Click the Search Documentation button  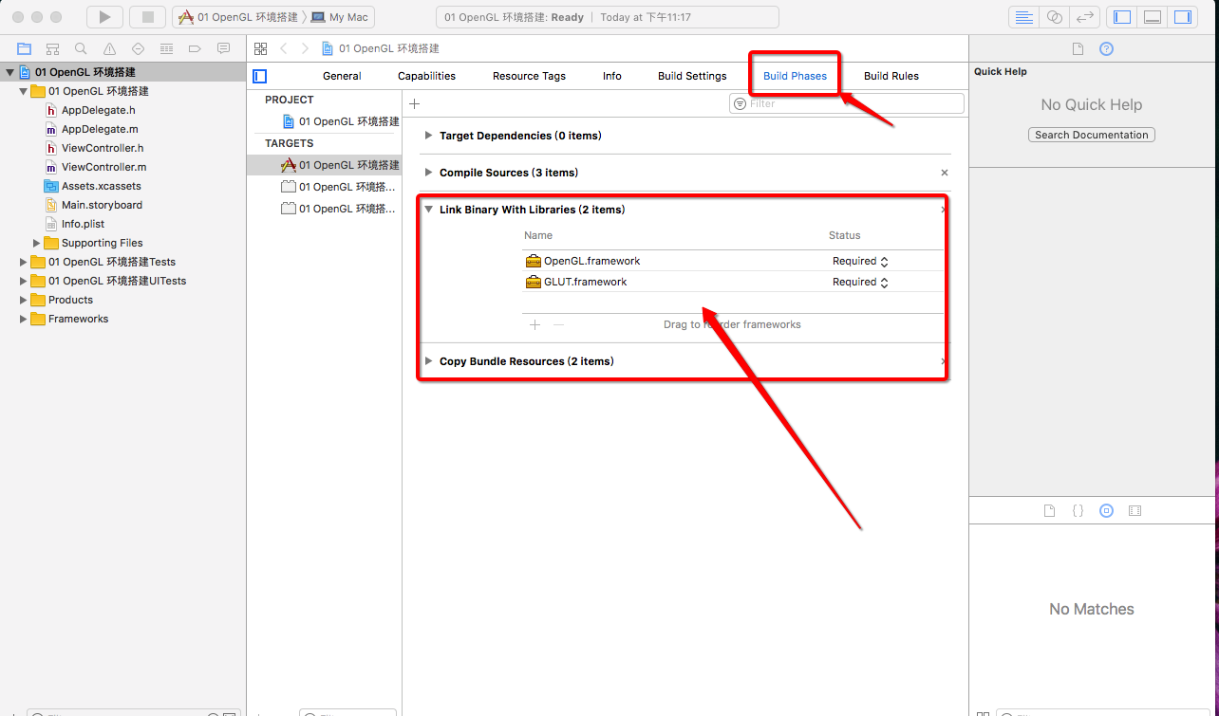tap(1092, 135)
